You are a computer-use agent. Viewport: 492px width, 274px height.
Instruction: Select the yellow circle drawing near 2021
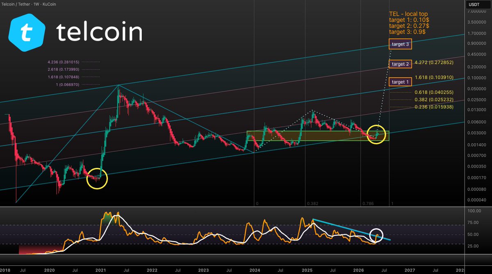click(x=97, y=178)
